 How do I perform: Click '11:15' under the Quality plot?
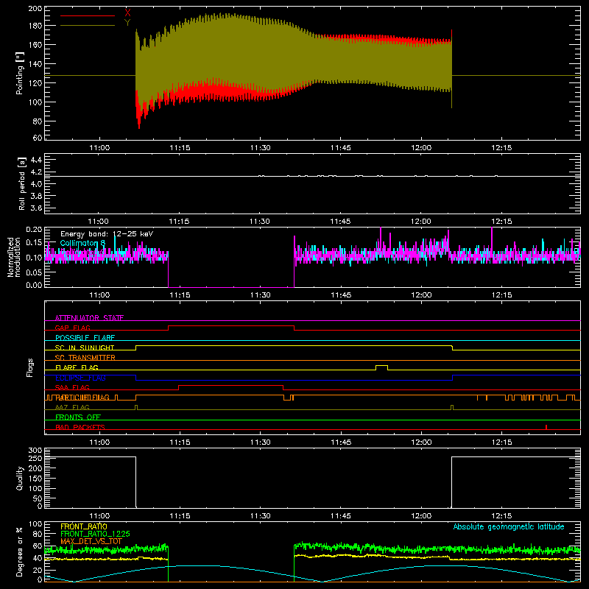180,516
